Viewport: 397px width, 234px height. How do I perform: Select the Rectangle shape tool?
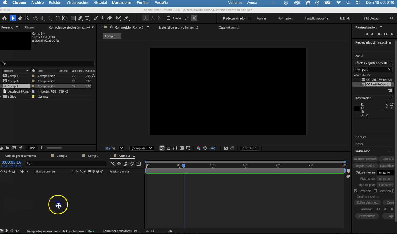click(73, 18)
